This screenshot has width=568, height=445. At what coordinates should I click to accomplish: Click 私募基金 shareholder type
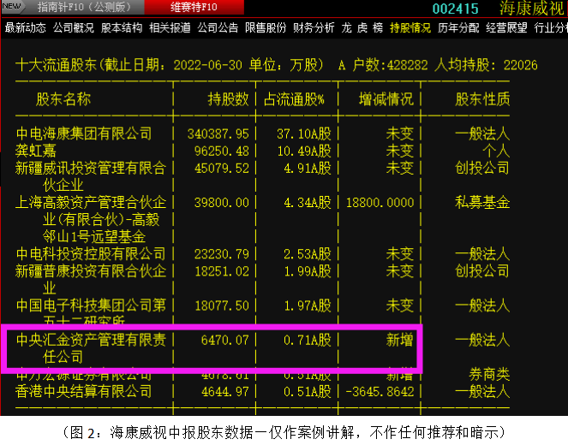coord(482,202)
